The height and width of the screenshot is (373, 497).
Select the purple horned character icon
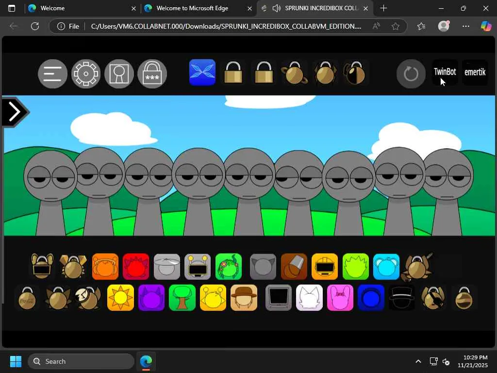[151, 298]
